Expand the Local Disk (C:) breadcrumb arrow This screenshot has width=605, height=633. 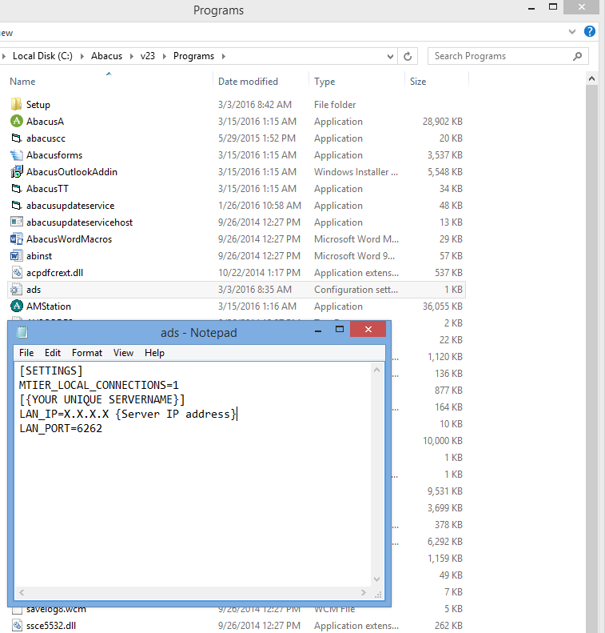click(82, 56)
